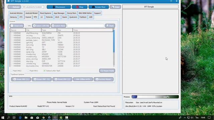
Task: Select the Samsung brand tab
Action: click(13, 17)
